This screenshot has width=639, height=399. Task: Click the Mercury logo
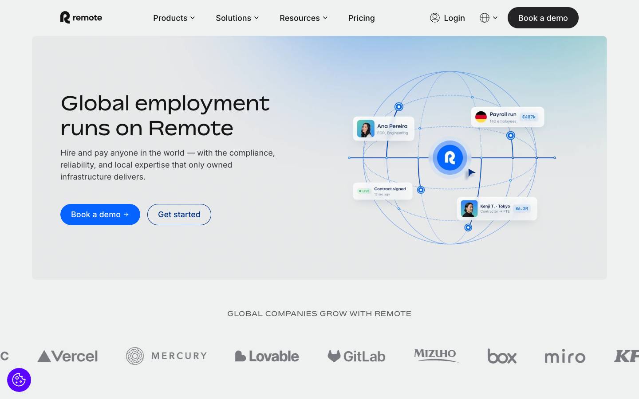(166, 356)
